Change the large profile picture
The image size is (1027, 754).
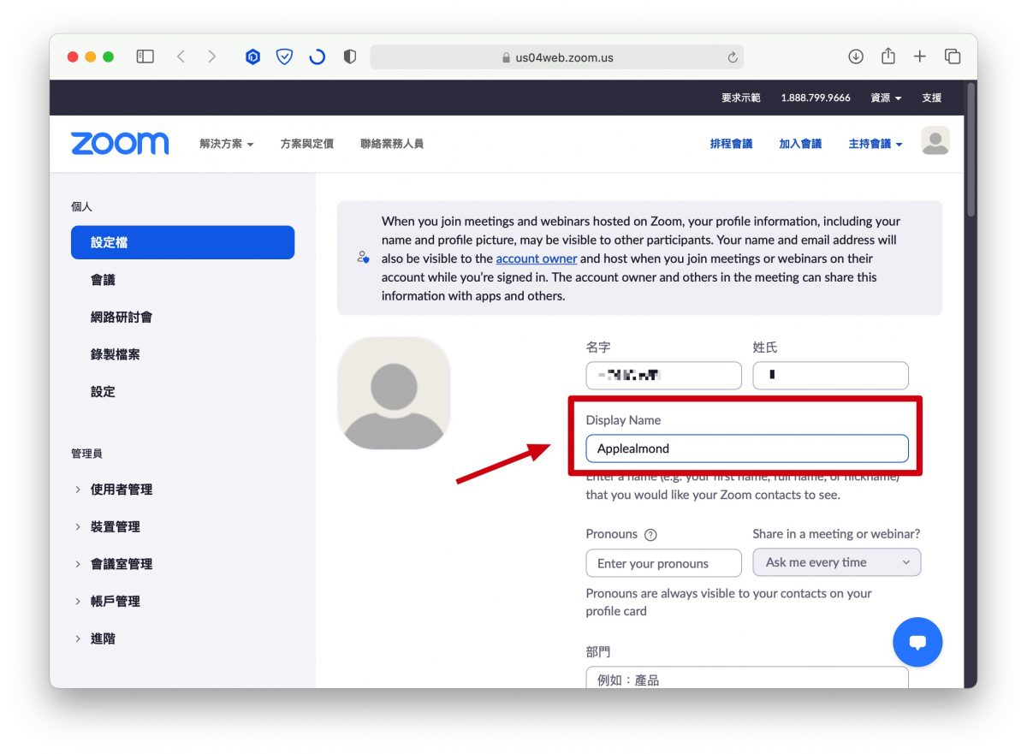pyautogui.click(x=394, y=393)
